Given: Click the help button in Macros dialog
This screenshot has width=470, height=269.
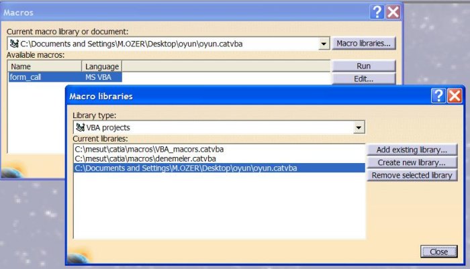Looking at the screenshot, I should click(377, 12).
